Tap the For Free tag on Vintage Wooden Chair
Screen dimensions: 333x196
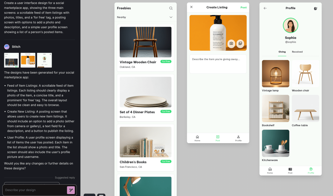point(166,61)
